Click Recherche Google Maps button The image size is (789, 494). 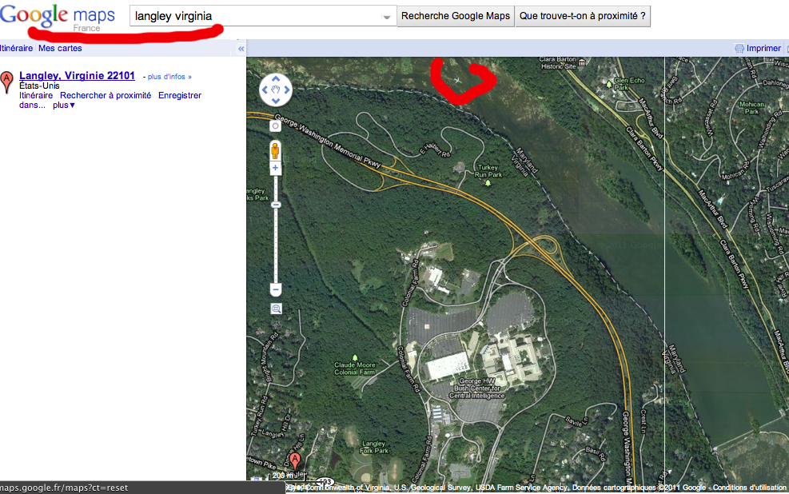tap(456, 16)
